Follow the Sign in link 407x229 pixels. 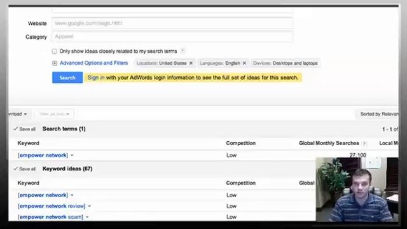click(x=96, y=78)
